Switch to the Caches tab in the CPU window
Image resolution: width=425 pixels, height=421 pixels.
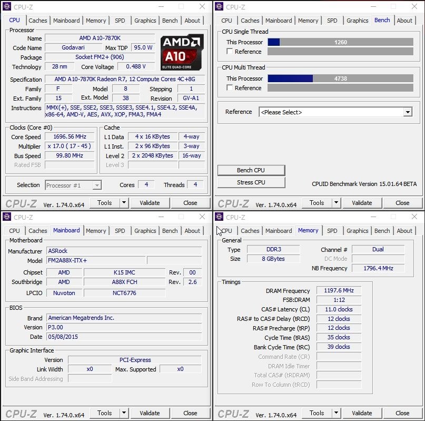pos(38,20)
